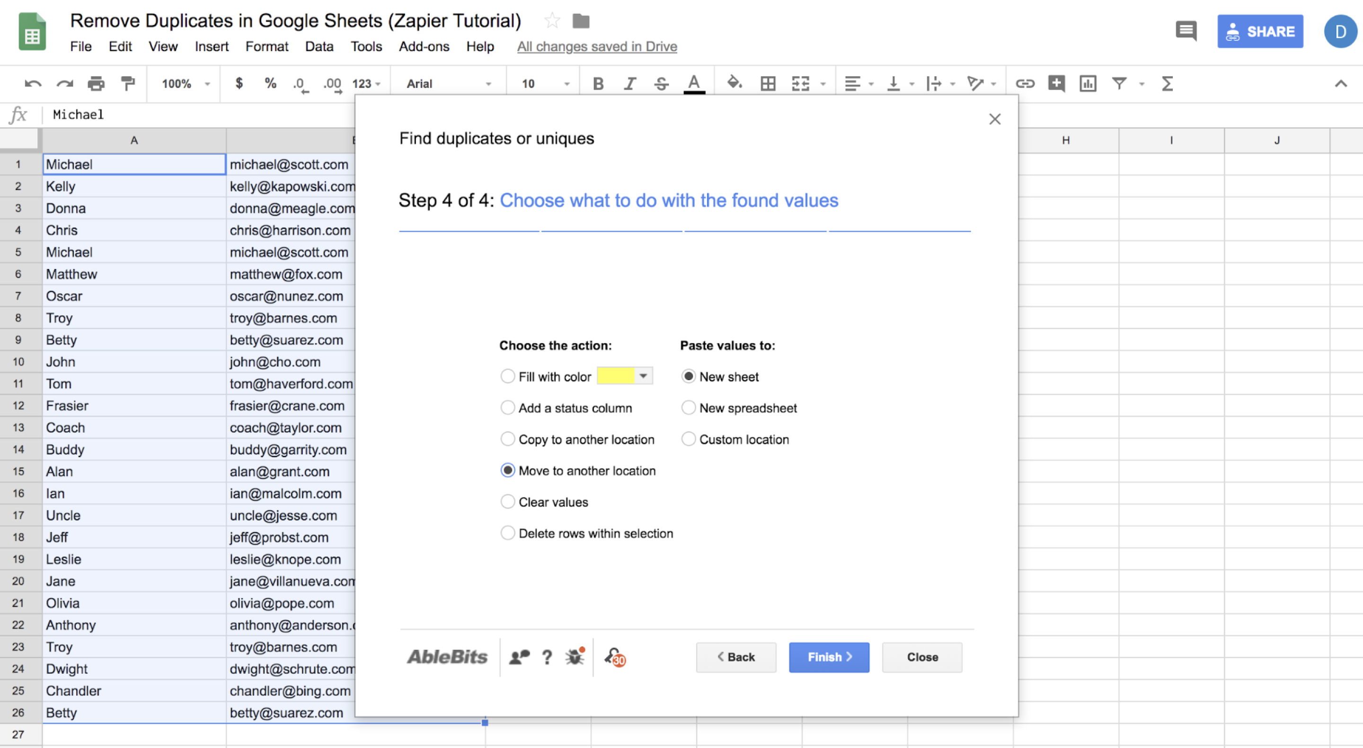Click the Back button
Viewport: 1363px width, 748px height.
[x=737, y=657]
